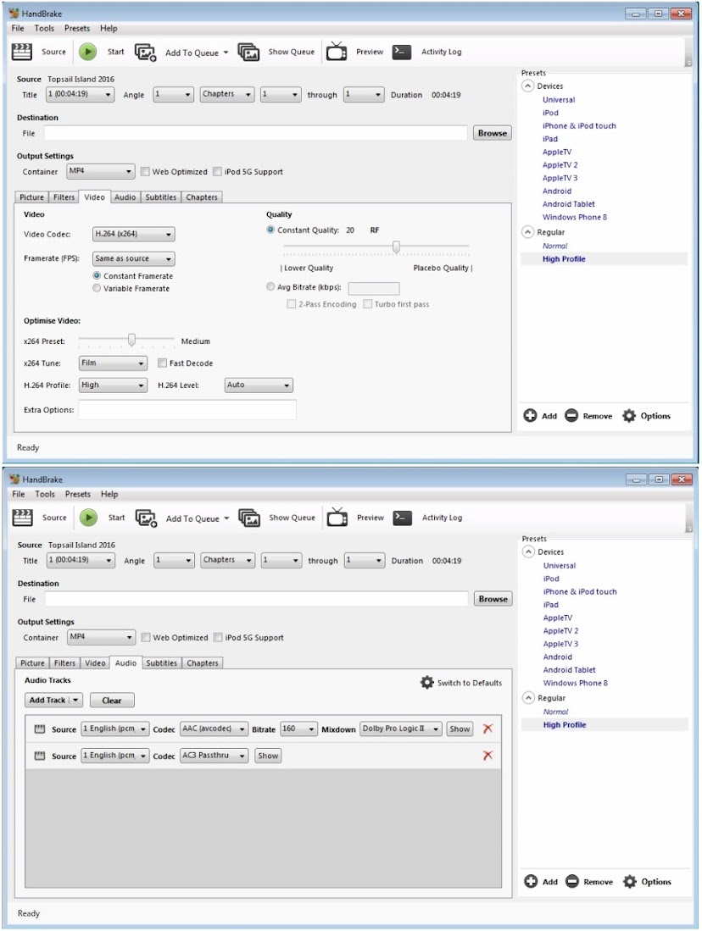Open the Activity Log
This screenshot has width=702, height=931.
click(x=441, y=51)
